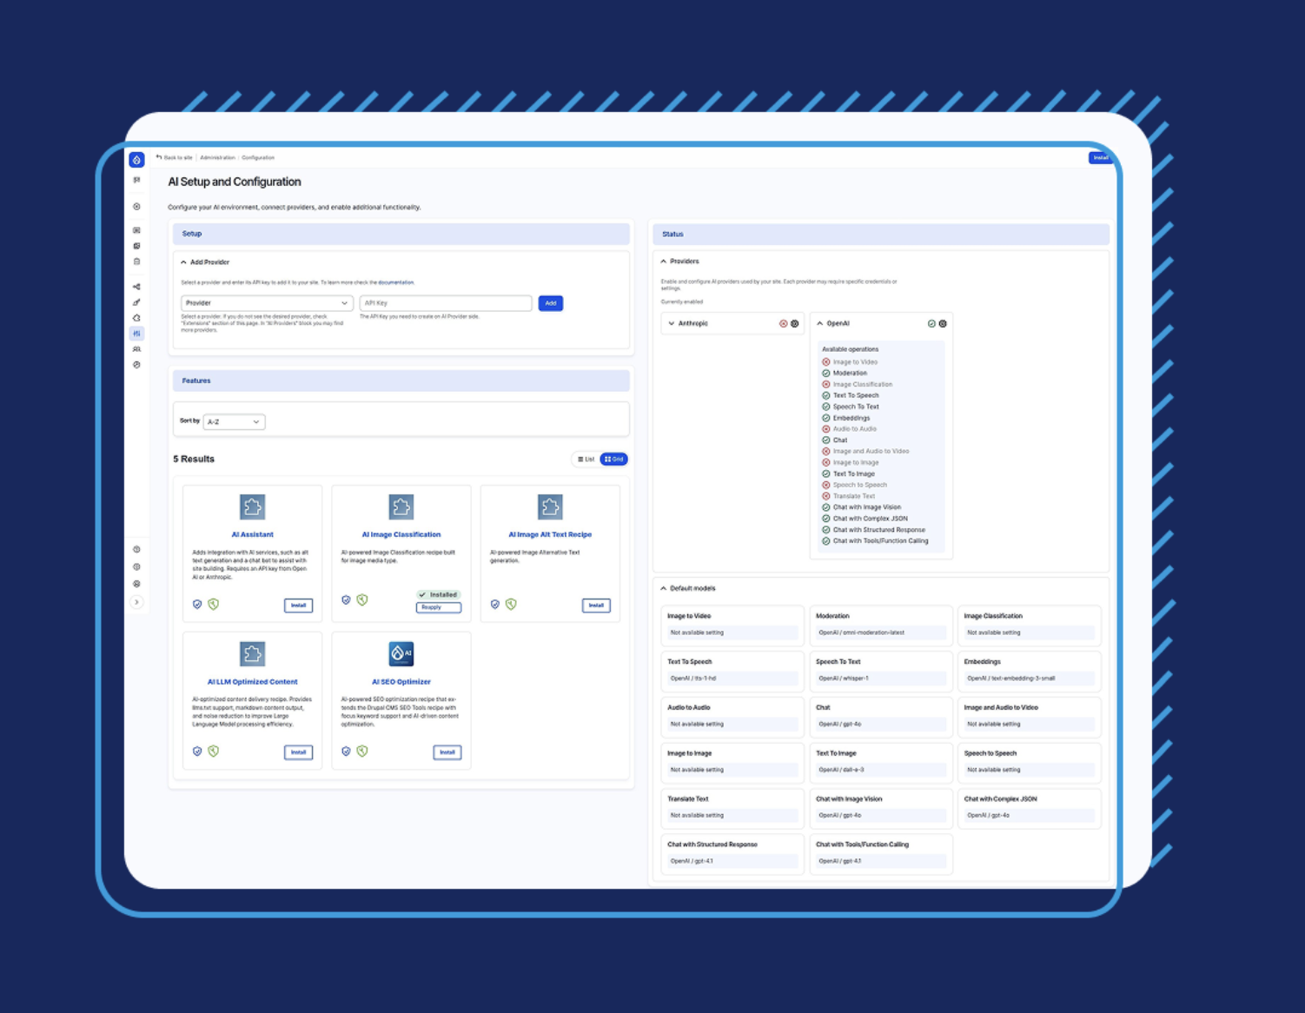Open the Provider dropdown
Screen dimensions: 1305x1013
pos(266,303)
